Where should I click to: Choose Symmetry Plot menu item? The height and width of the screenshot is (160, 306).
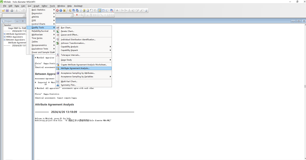coord(84,85)
